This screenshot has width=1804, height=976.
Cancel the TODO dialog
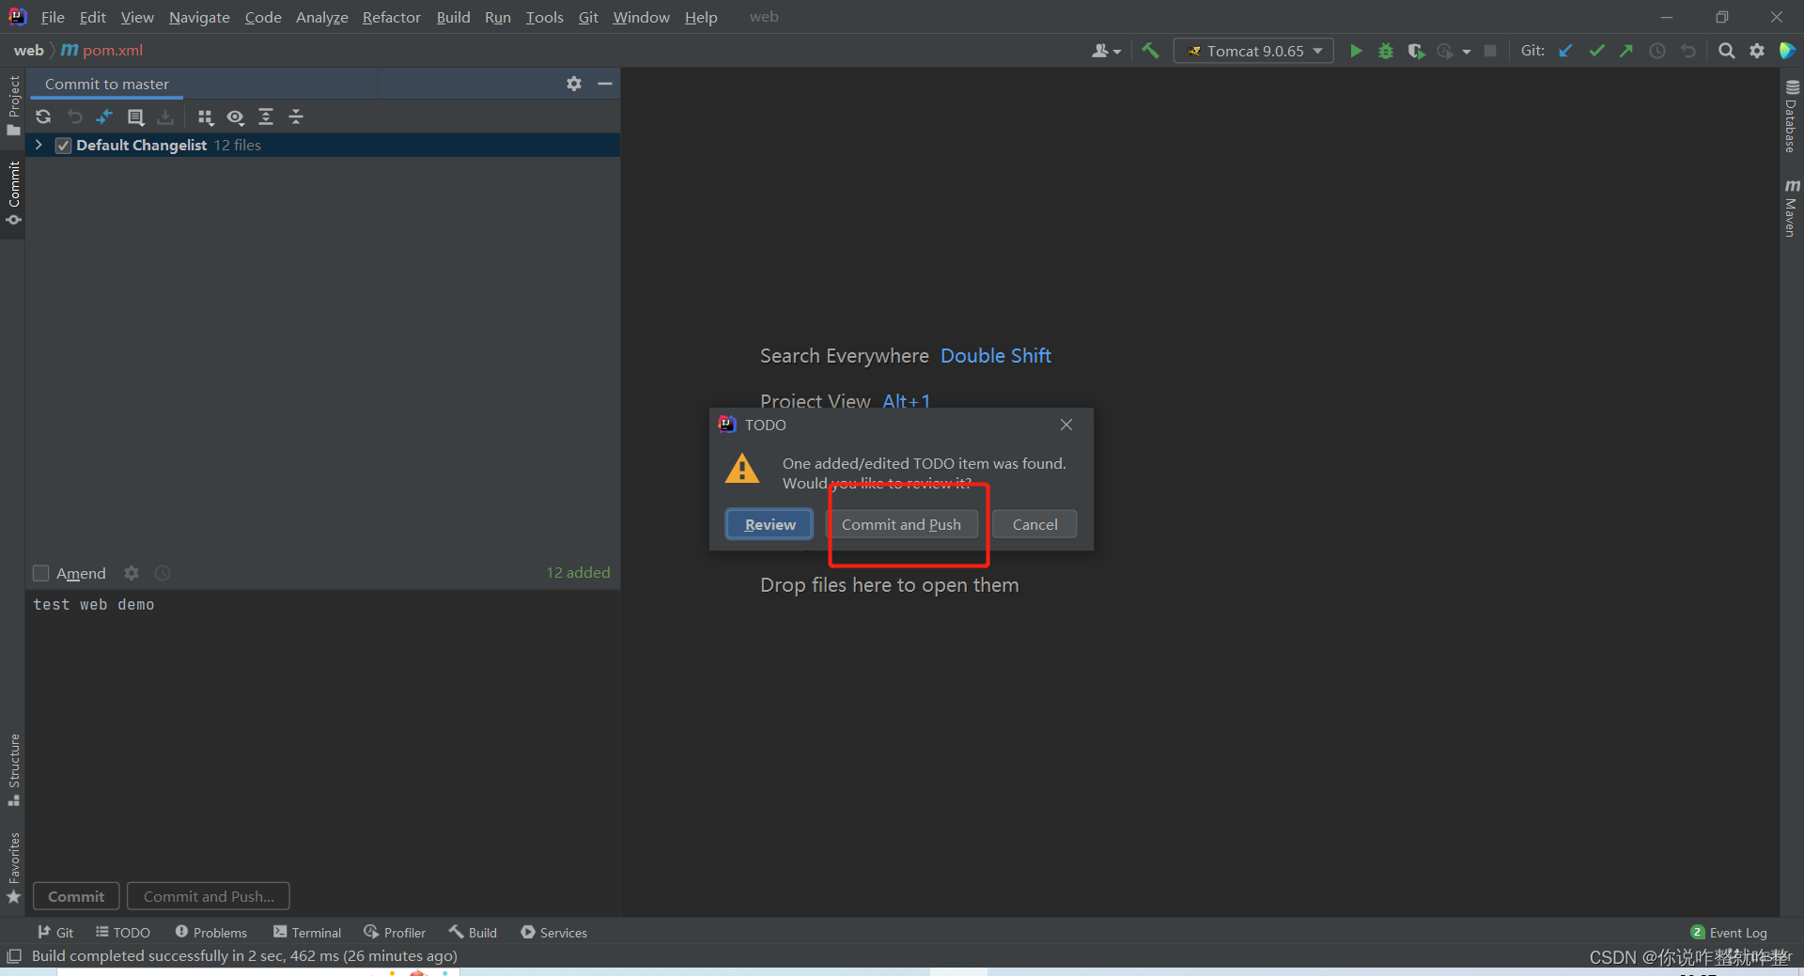coord(1034,524)
